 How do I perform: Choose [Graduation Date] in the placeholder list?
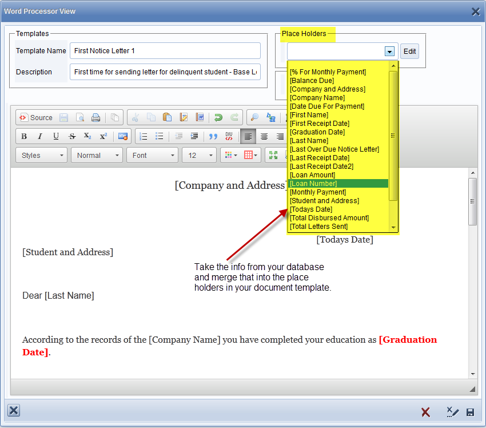[x=337, y=132]
